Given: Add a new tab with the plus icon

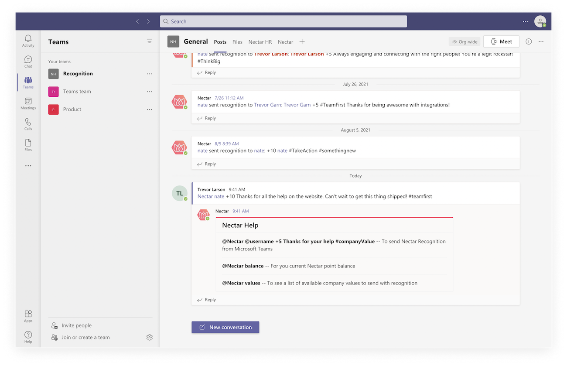Looking at the screenshot, I should [302, 41].
